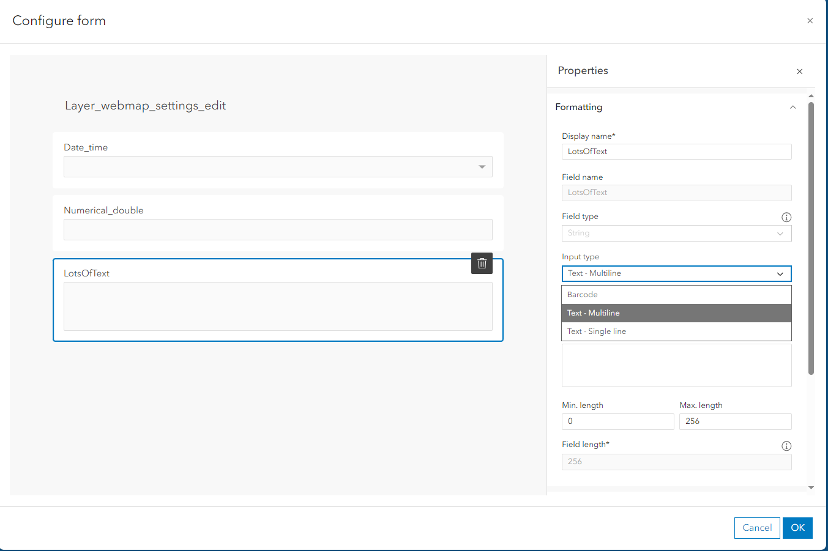Choose Text - Single line input type
This screenshot has height=551, width=828.
coord(676,331)
